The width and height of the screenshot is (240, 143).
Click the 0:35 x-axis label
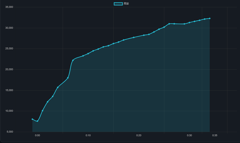215,135
